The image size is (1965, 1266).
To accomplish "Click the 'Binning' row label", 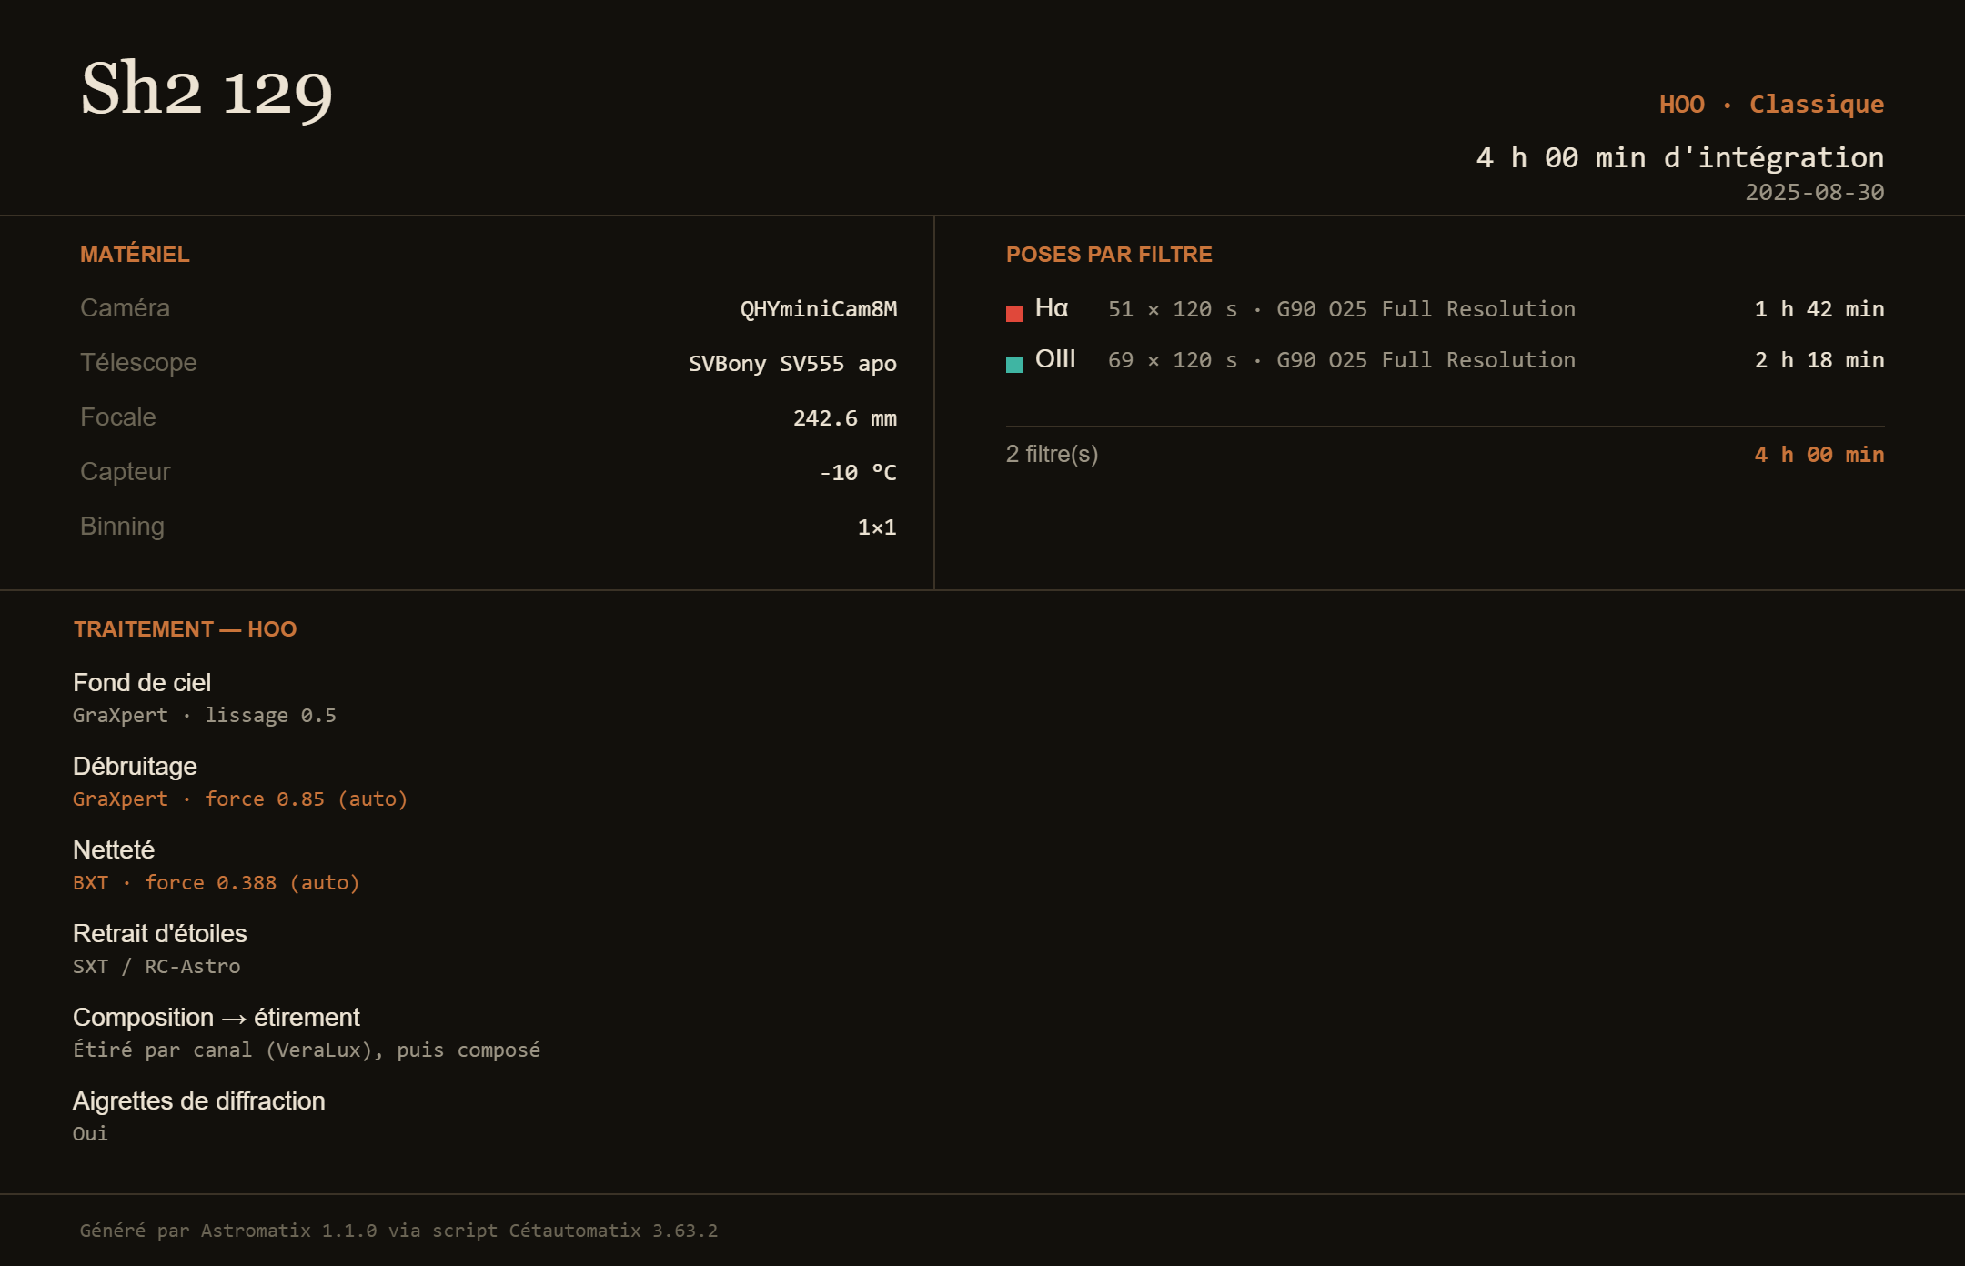I will (x=122, y=527).
